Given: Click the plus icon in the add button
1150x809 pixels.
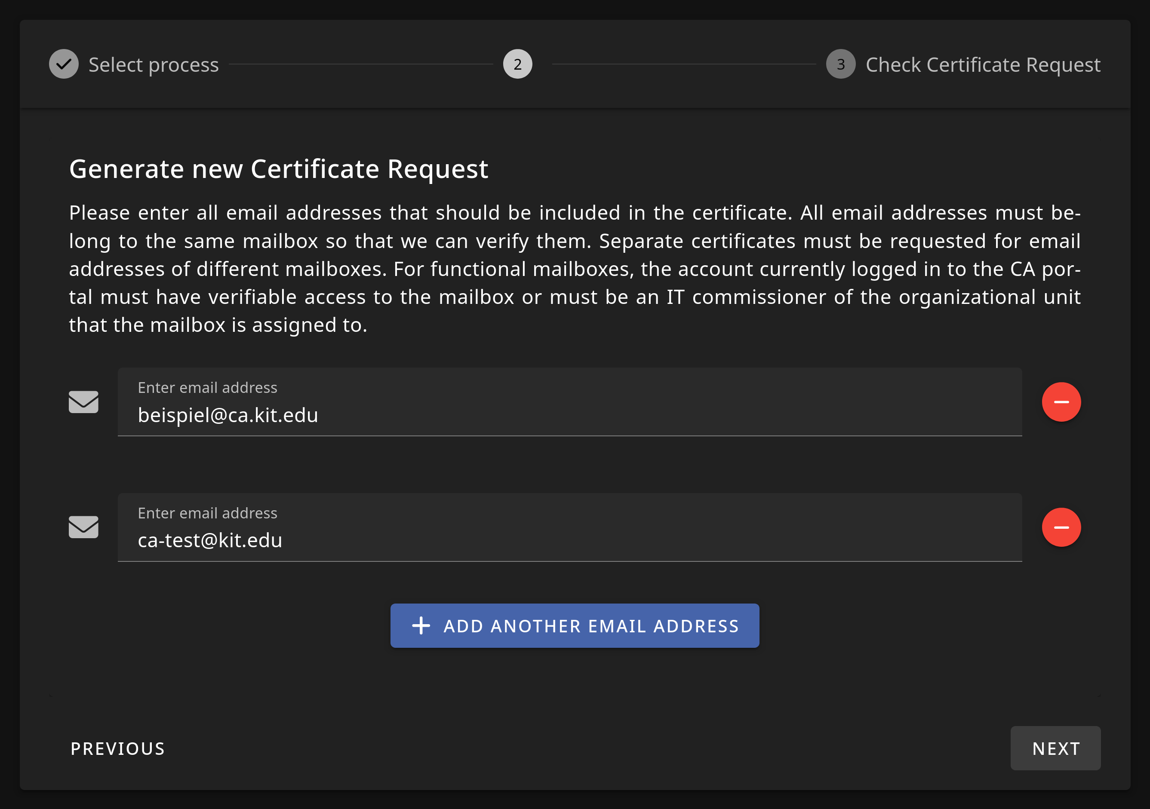Looking at the screenshot, I should [x=421, y=626].
